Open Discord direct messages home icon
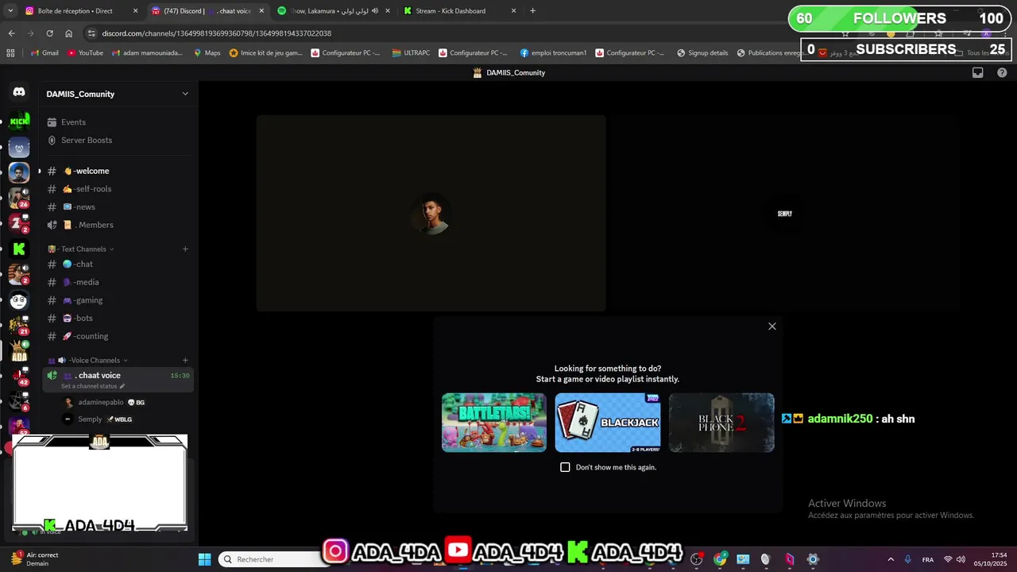This screenshot has width=1017, height=572. [19, 92]
